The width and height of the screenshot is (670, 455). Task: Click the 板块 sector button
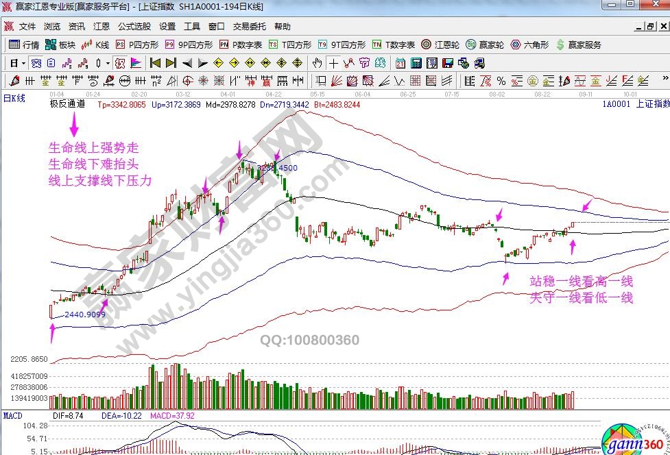click(x=60, y=45)
